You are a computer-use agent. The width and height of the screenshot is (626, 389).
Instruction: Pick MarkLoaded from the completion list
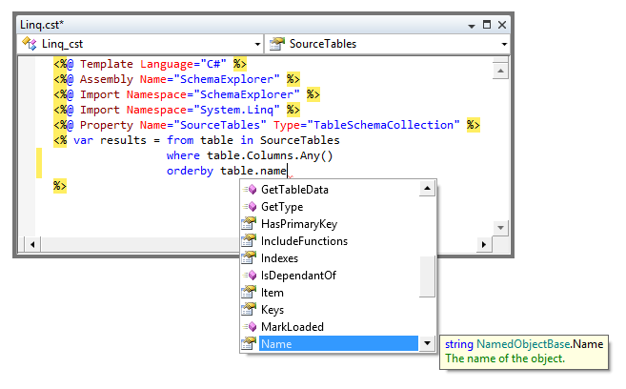point(293,327)
